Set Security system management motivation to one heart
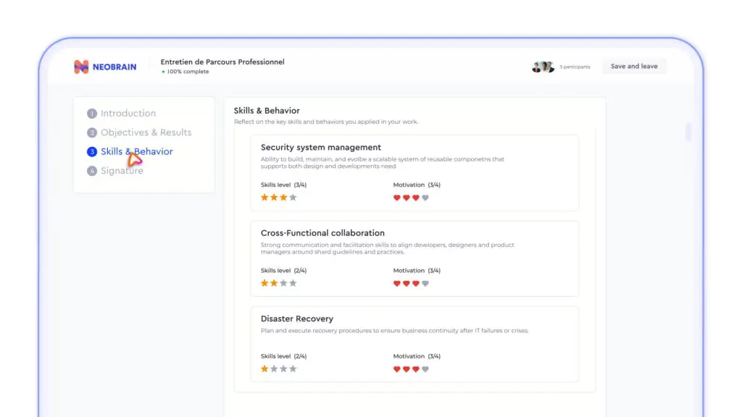 [397, 198]
